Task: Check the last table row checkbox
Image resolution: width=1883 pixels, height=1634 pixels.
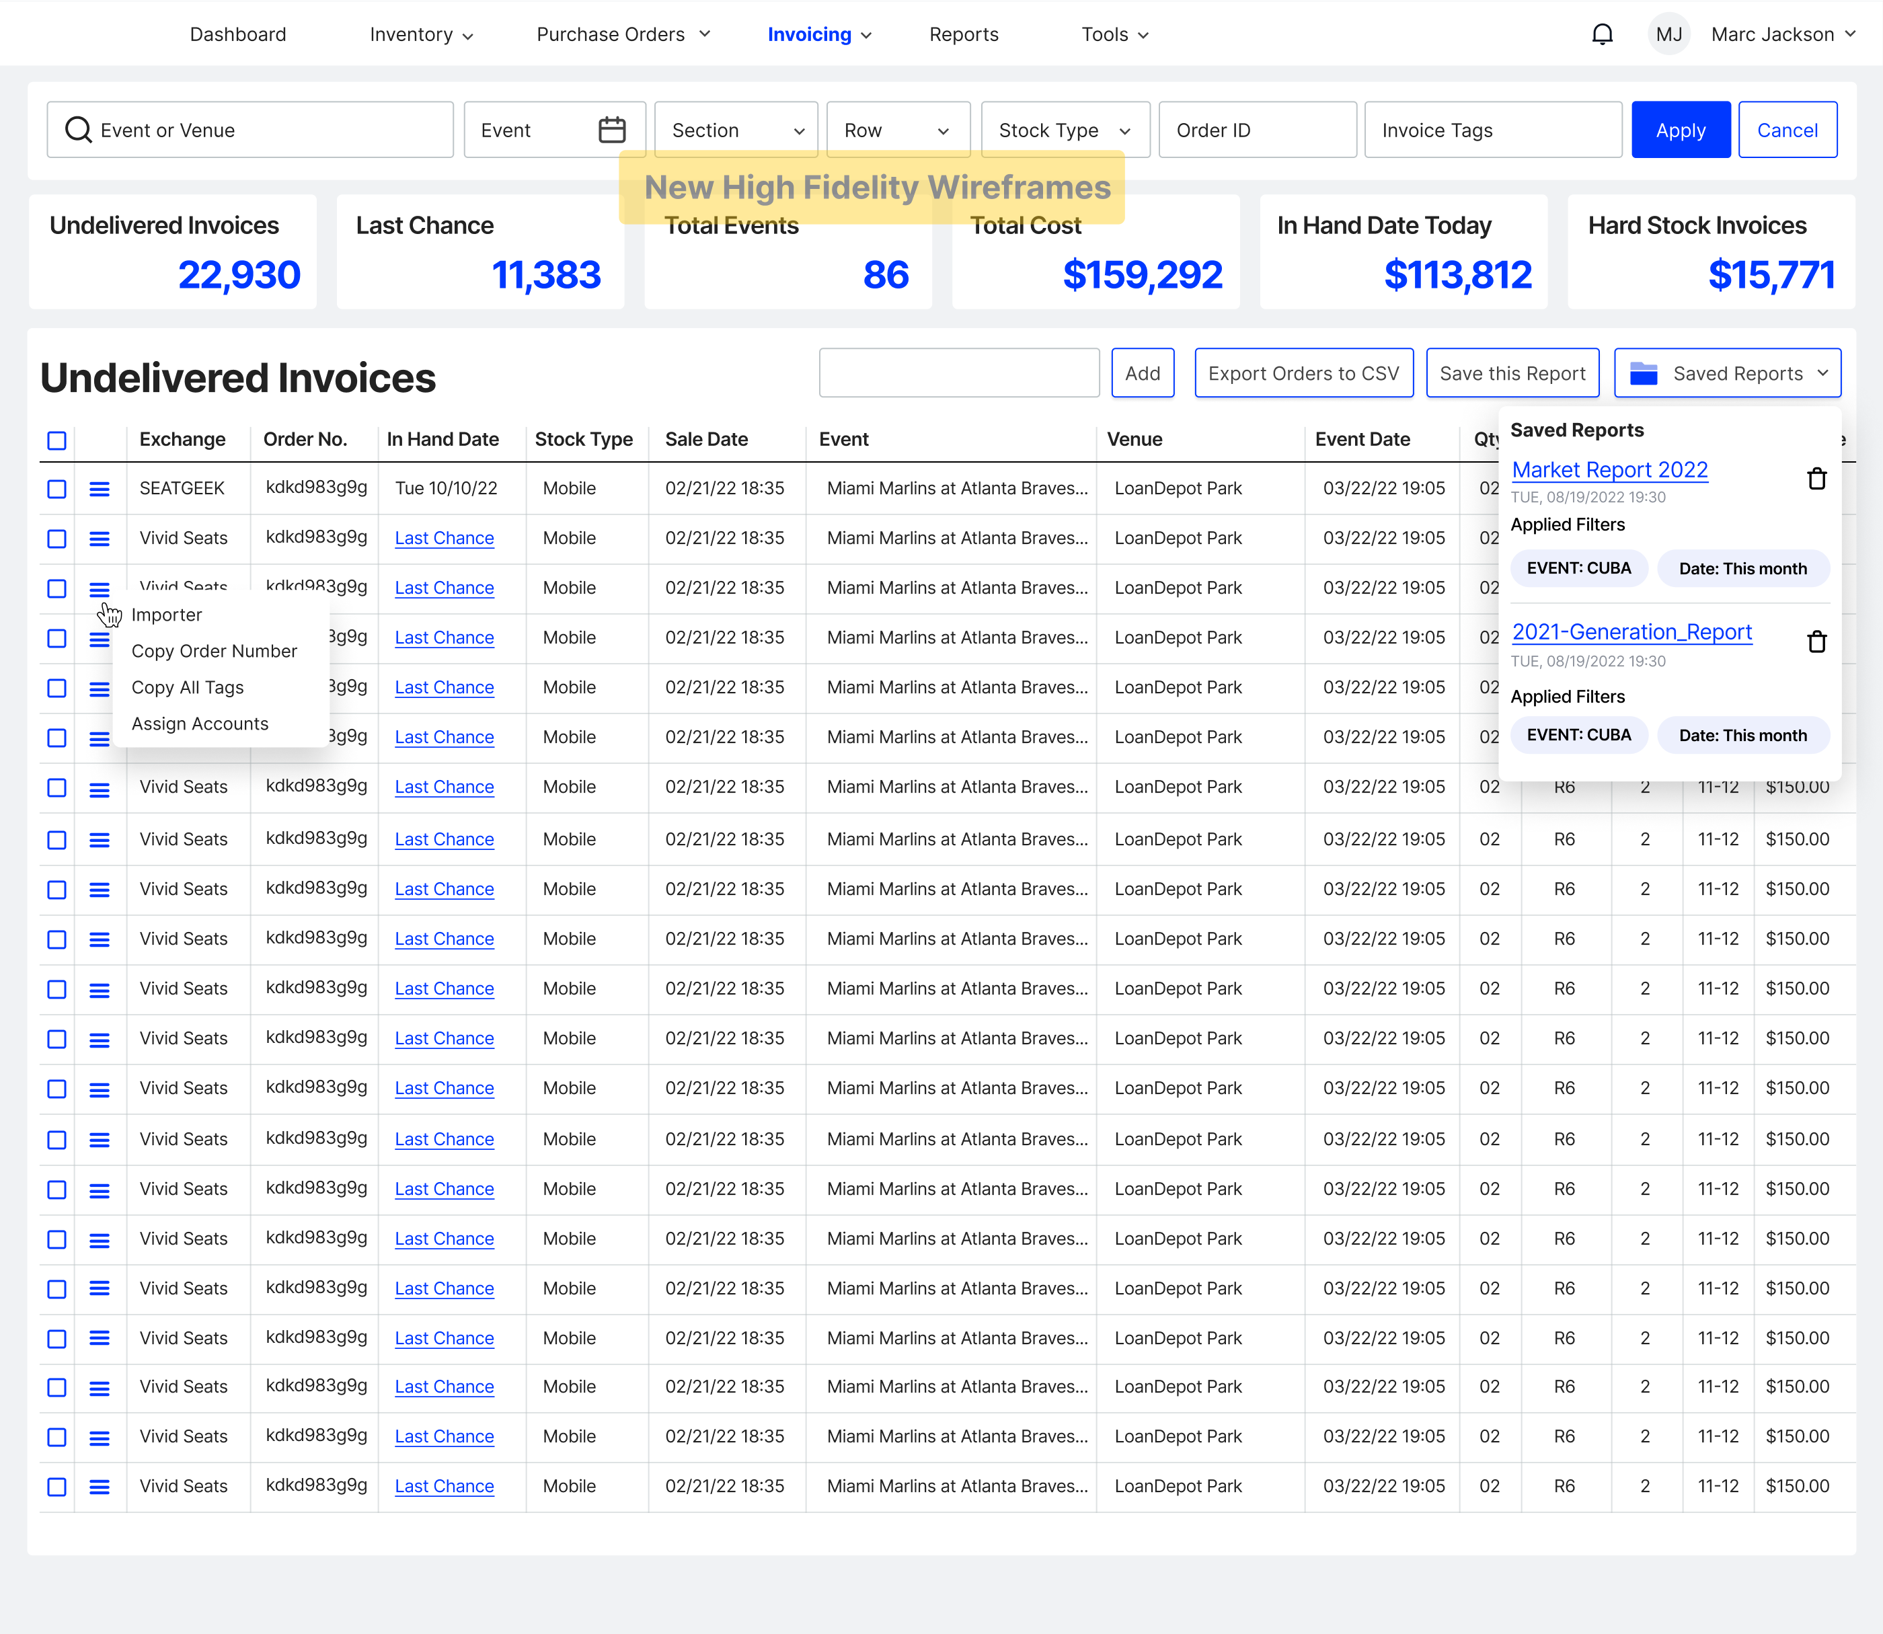Action: (x=56, y=1486)
